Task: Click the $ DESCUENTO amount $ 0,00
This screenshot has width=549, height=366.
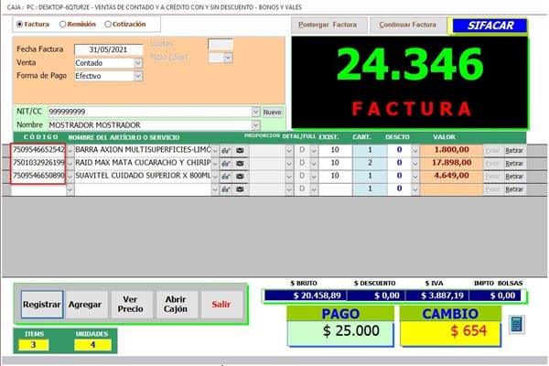Action: 376,296
